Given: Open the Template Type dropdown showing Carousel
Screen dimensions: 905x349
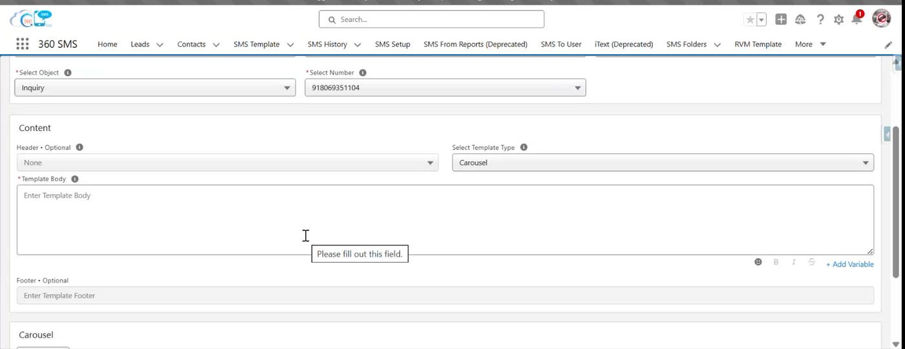Looking at the screenshot, I should (x=663, y=163).
